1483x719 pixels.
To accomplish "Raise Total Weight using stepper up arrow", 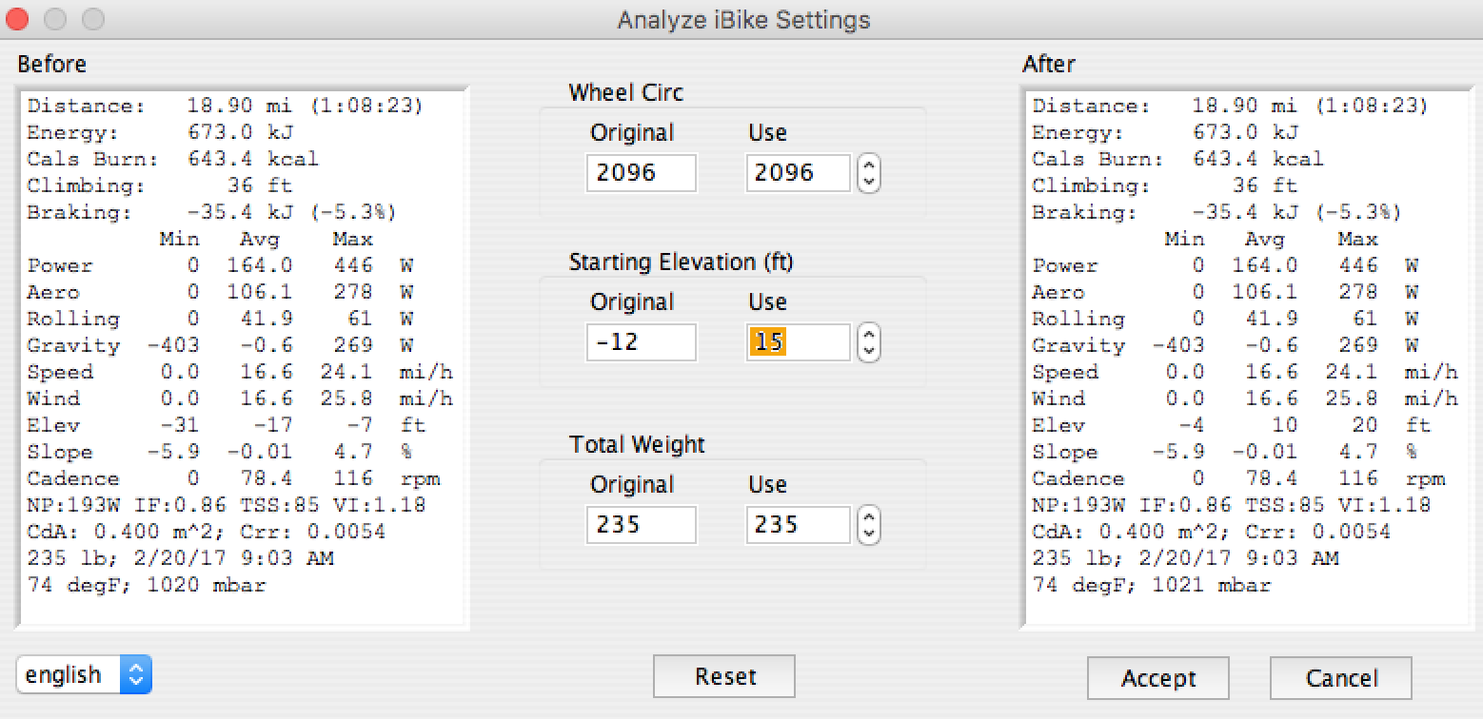I will 868,515.
